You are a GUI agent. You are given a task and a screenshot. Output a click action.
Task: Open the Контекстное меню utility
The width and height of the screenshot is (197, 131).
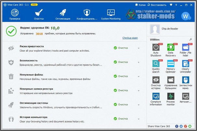point(186,83)
